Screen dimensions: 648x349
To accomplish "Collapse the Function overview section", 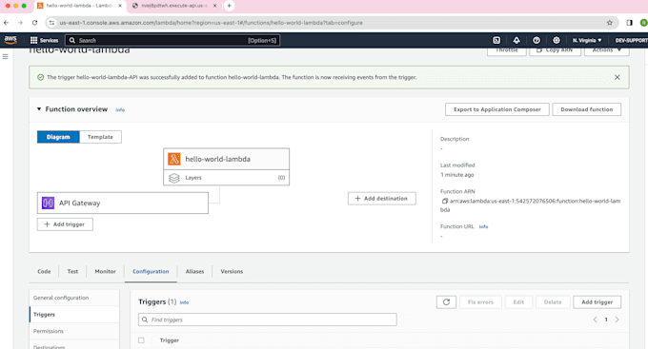I will 39,109.
